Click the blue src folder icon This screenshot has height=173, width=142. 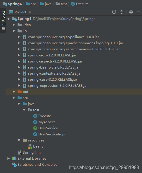[20, 98]
